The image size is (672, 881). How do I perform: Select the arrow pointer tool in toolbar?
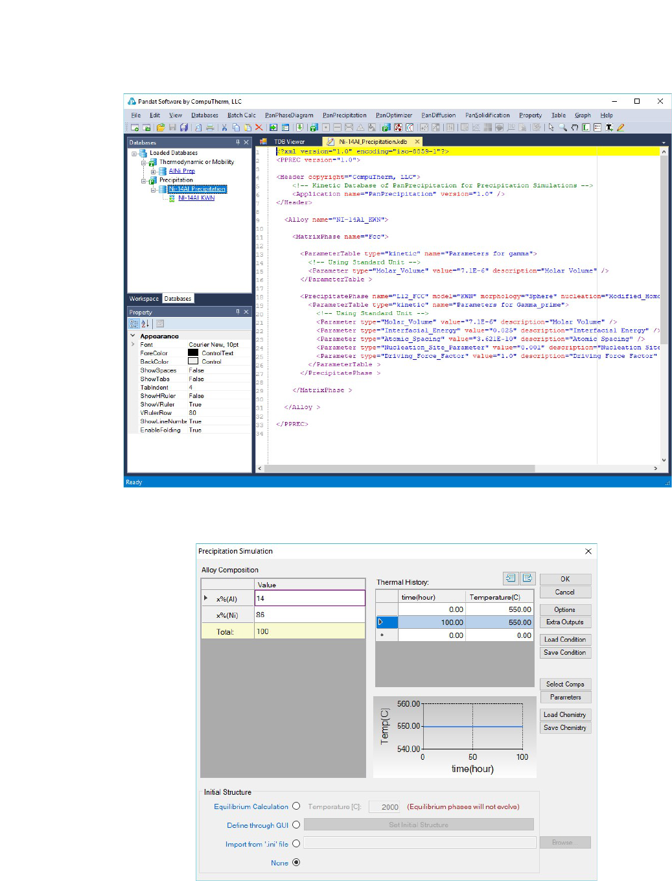click(x=551, y=128)
